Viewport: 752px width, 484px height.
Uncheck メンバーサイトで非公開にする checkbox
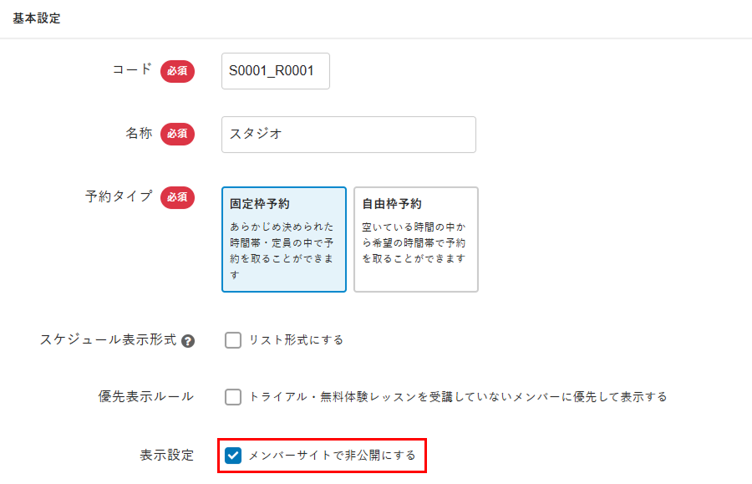[x=233, y=456]
